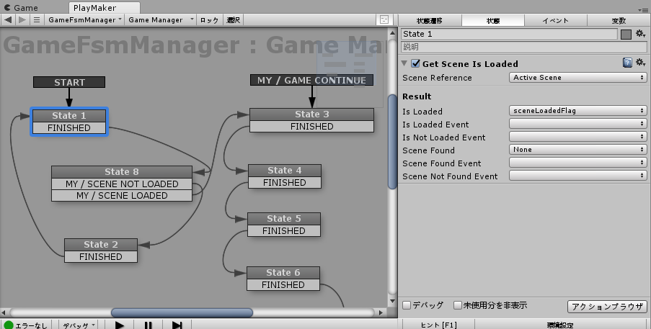Enable the Get Scene Is Loaded action checkbox
This screenshot has height=329, width=651.
415,63
